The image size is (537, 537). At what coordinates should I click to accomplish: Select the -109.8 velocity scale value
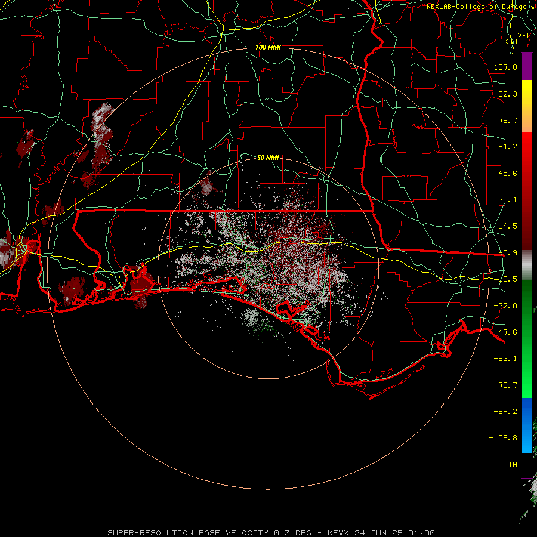503,438
